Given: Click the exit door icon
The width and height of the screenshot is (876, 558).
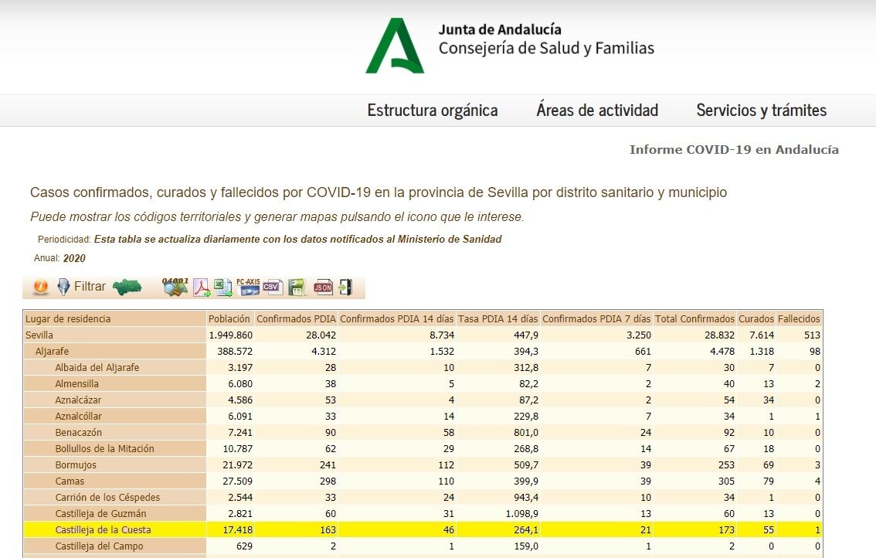Looking at the screenshot, I should tap(345, 288).
